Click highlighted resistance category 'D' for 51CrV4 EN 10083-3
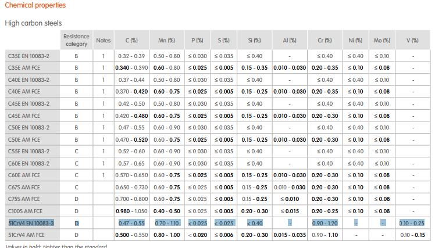The height and width of the screenshot is (248, 435). [76, 223]
